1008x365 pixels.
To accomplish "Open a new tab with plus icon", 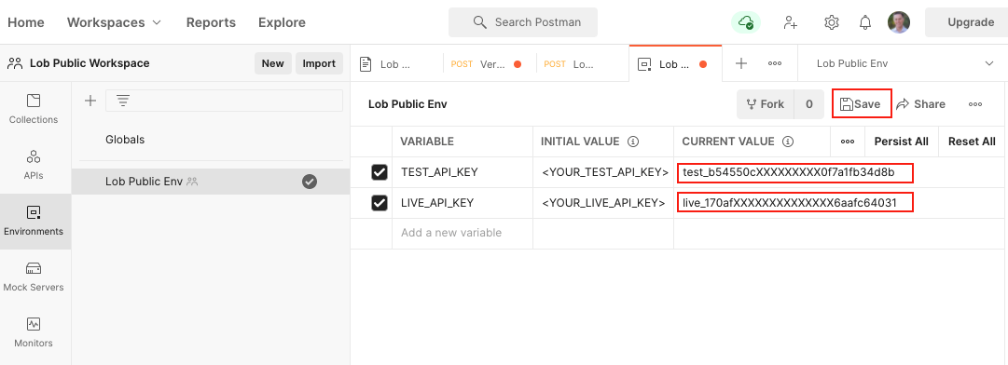I will (741, 63).
